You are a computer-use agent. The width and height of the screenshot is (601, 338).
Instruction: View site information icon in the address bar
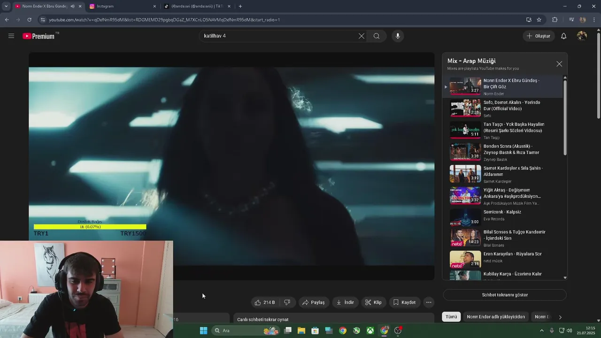(43, 20)
